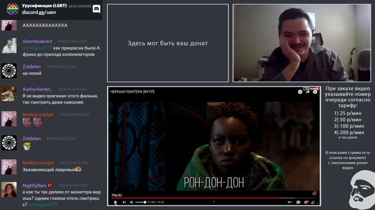Click the emoji after 'Заживляющий лавровый'
Viewport: 375px width, 210px height.
[79, 169]
